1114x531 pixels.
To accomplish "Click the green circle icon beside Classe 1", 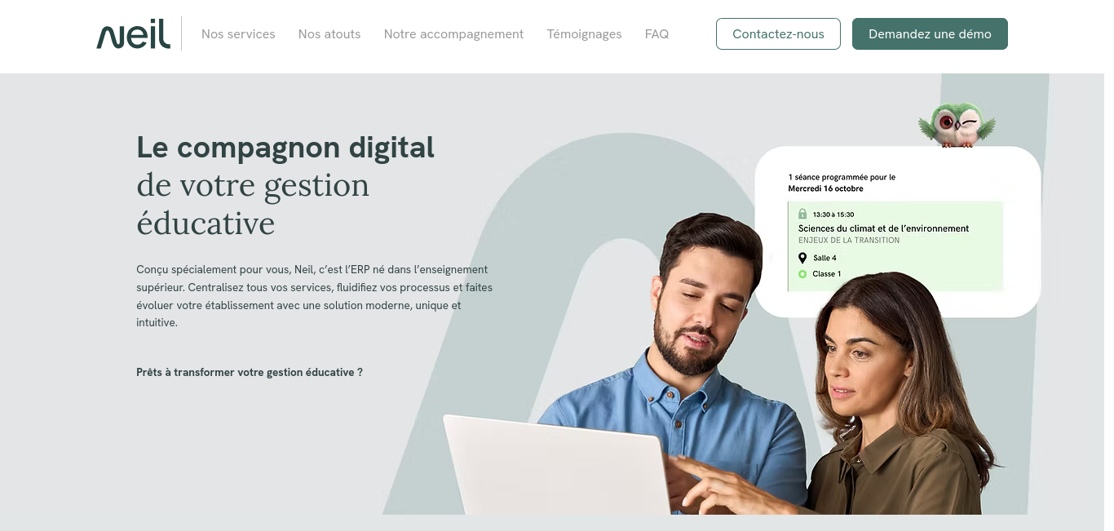I will coord(802,274).
